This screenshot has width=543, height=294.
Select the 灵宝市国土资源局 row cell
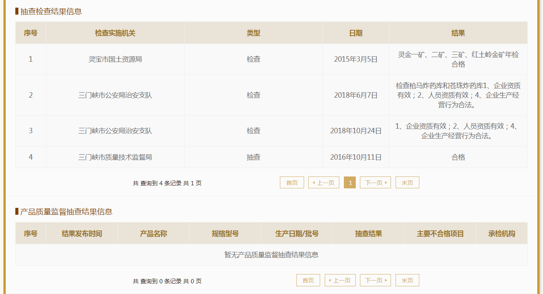click(x=115, y=59)
